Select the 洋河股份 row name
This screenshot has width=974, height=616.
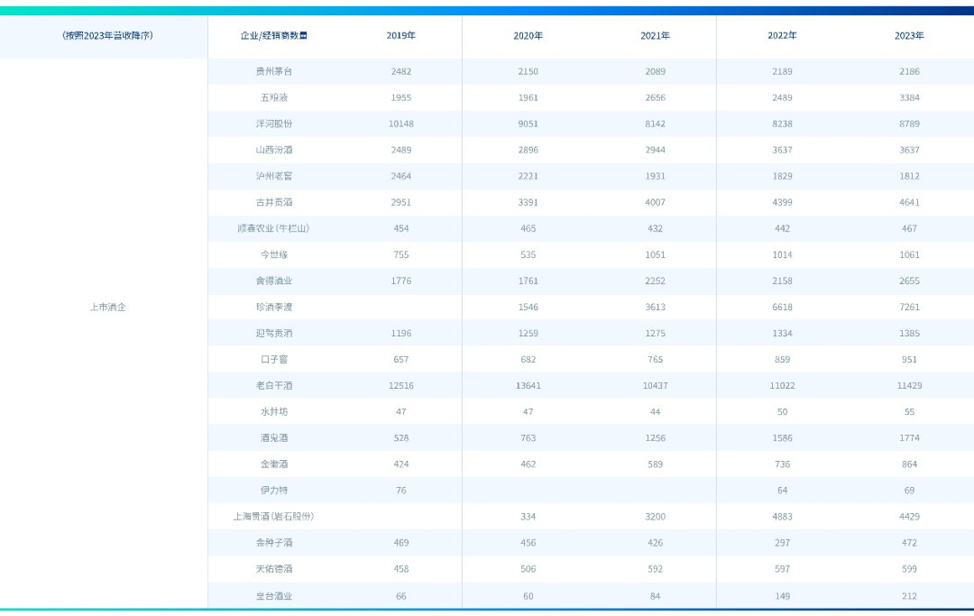(274, 124)
